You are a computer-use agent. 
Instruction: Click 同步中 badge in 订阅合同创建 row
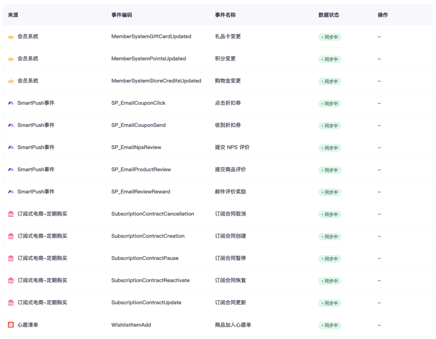click(330, 237)
